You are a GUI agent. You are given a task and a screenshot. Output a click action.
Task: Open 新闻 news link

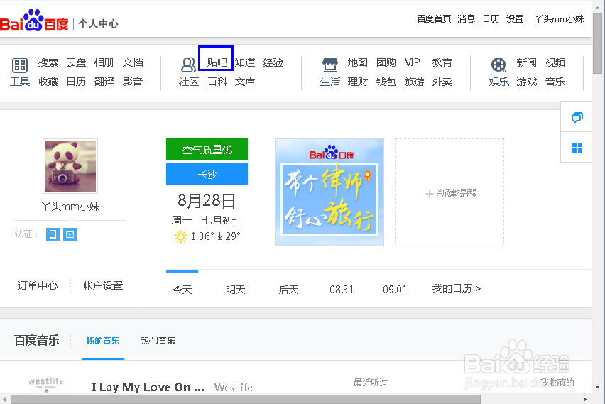[x=527, y=62]
